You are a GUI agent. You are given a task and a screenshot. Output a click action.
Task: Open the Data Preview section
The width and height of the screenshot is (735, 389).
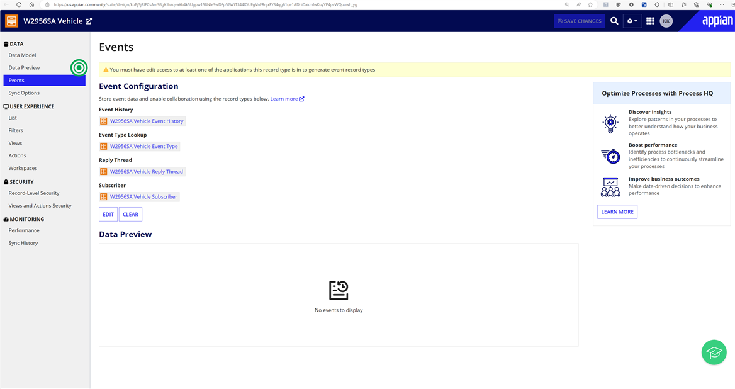24,68
